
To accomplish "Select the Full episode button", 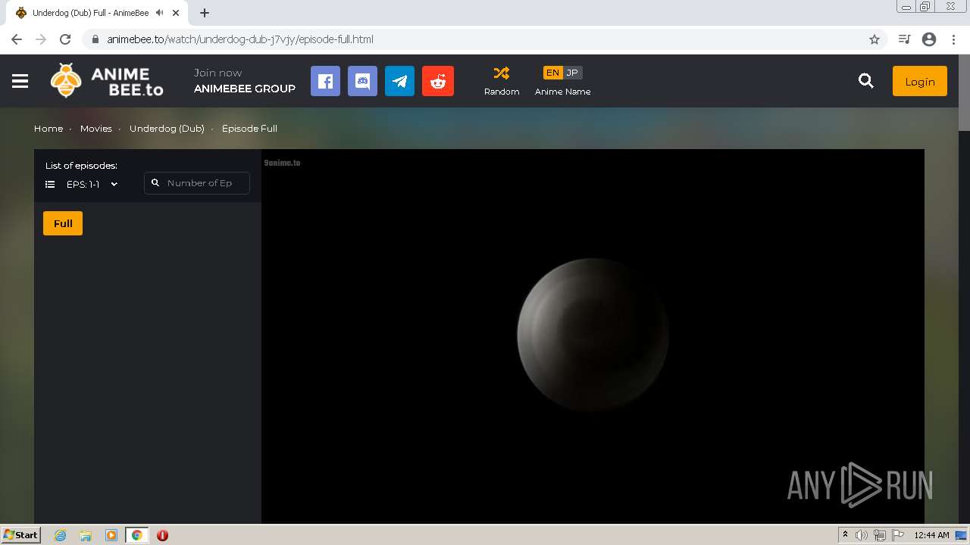I will [x=63, y=223].
